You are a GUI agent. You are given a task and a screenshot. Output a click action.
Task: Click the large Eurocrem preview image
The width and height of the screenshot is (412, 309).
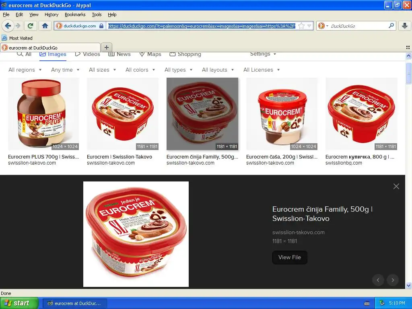136,234
